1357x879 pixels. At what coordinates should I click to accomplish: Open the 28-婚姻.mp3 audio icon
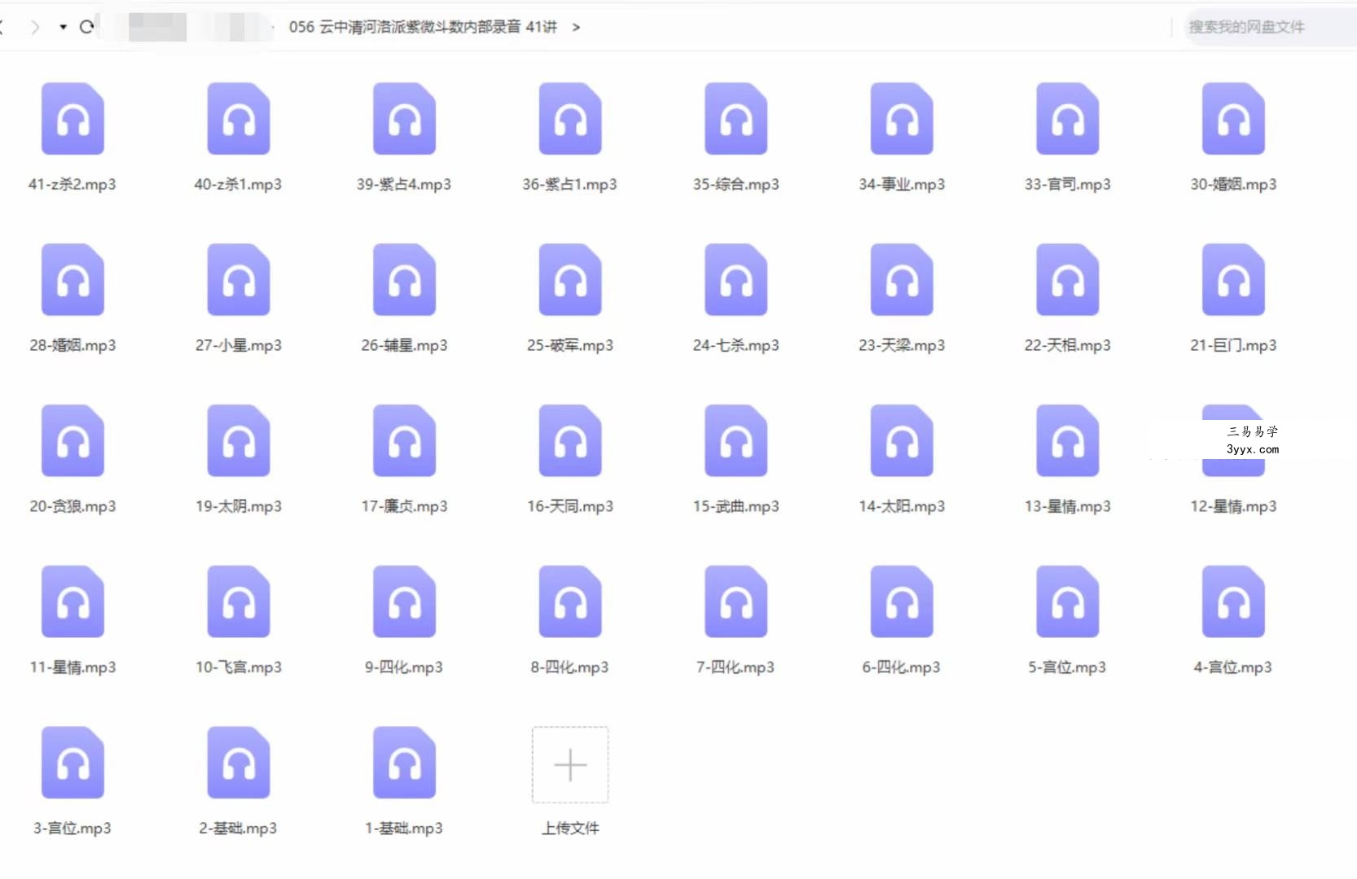(x=72, y=280)
